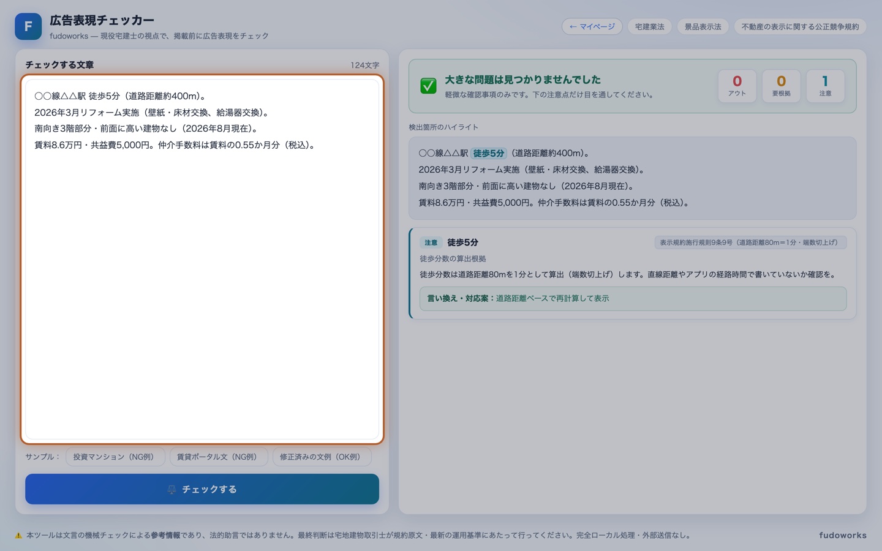
Task: Click the 徒歩分数の算出根拠 subtitle
Action: [453, 259]
